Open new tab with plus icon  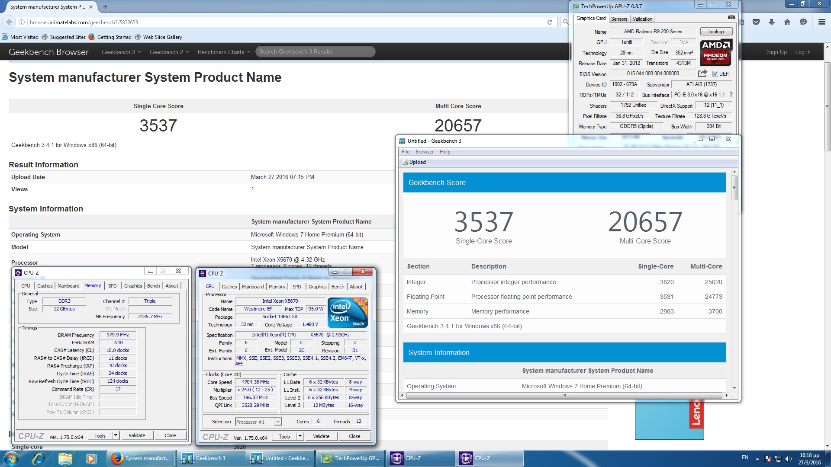coord(105,6)
